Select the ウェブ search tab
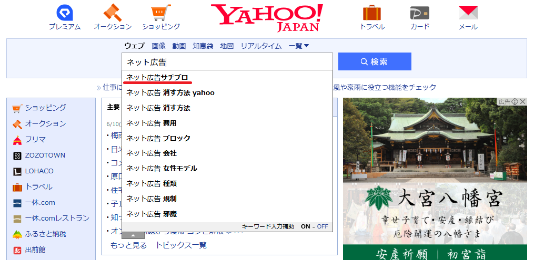 pos(135,46)
